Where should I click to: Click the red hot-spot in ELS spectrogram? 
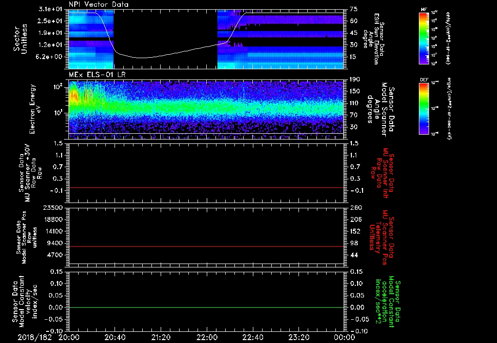tap(75, 95)
